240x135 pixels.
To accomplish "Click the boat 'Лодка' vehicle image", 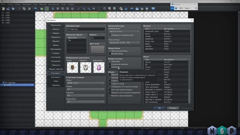I will pyautogui.click(x=72, y=67).
